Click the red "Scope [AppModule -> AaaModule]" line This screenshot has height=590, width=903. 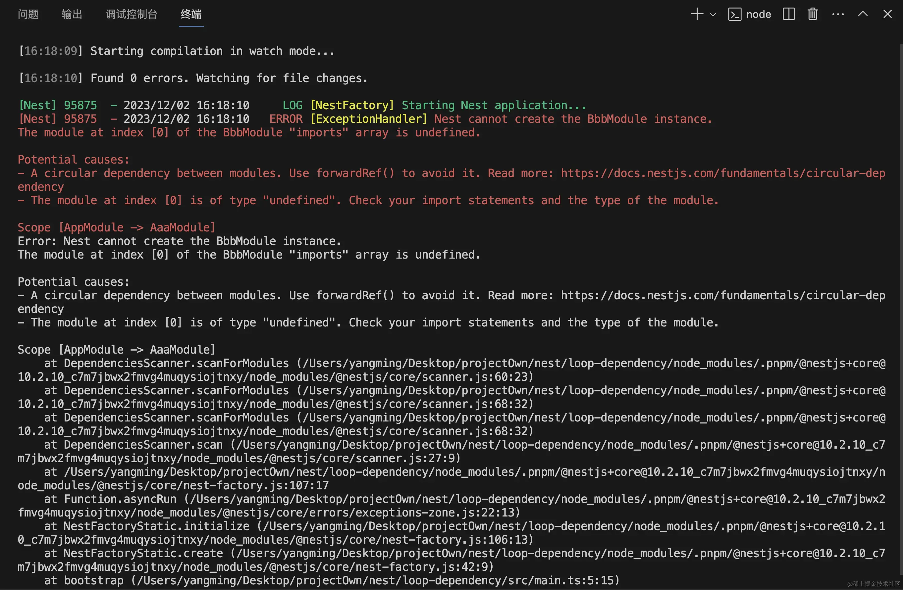(117, 227)
